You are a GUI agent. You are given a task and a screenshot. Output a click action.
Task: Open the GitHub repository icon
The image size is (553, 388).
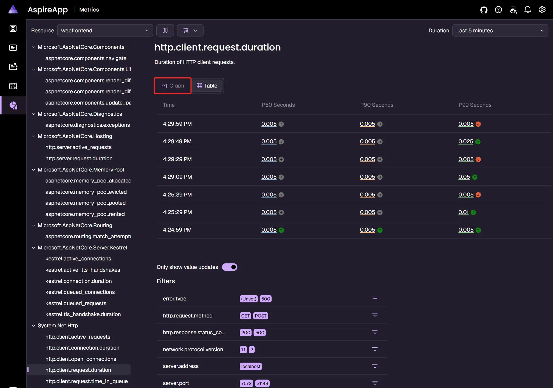[484, 10]
